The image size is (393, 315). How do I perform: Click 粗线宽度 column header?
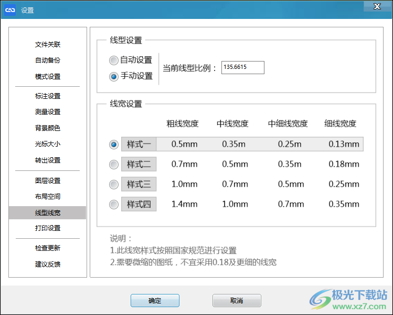182,124
